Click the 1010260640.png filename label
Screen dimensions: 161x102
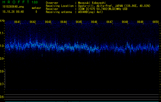(x=12, y=7)
